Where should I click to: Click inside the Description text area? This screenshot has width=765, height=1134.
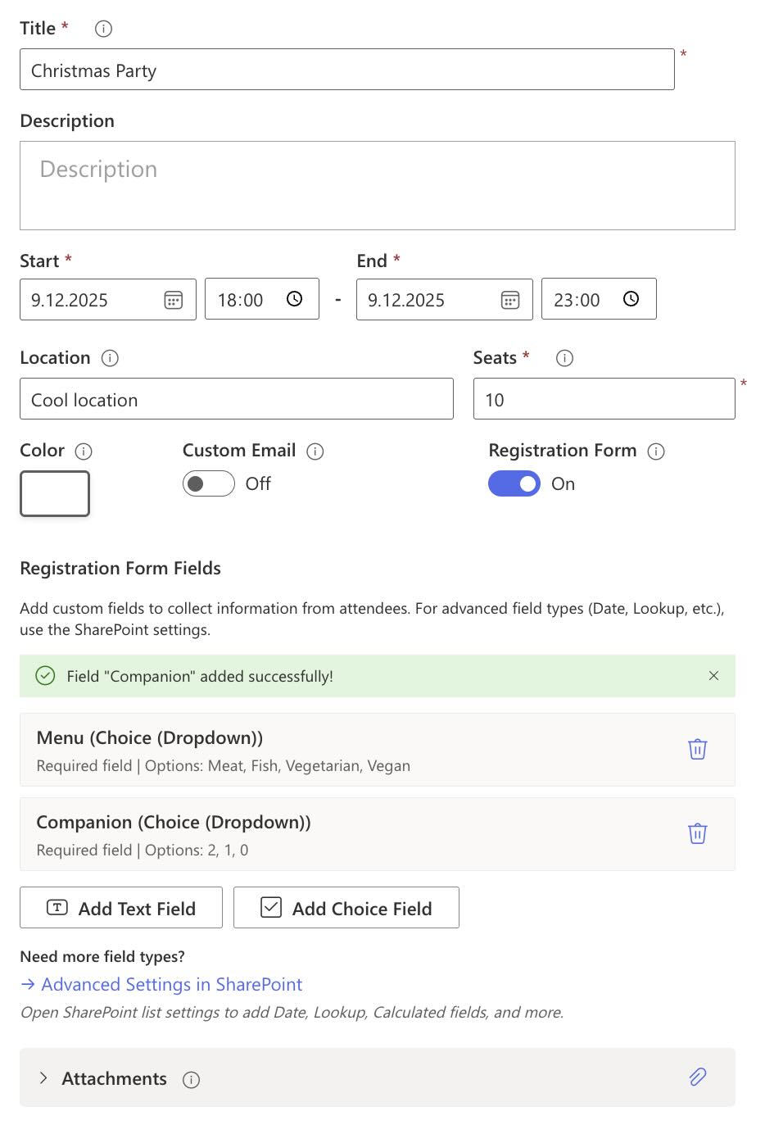pyautogui.click(x=378, y=185)
